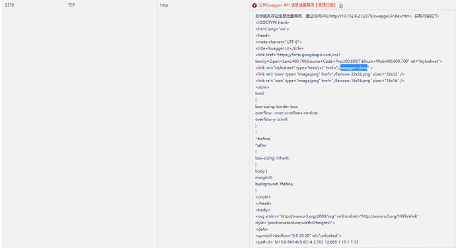Click the family=Open+Sans line

(x=349, y=61)
